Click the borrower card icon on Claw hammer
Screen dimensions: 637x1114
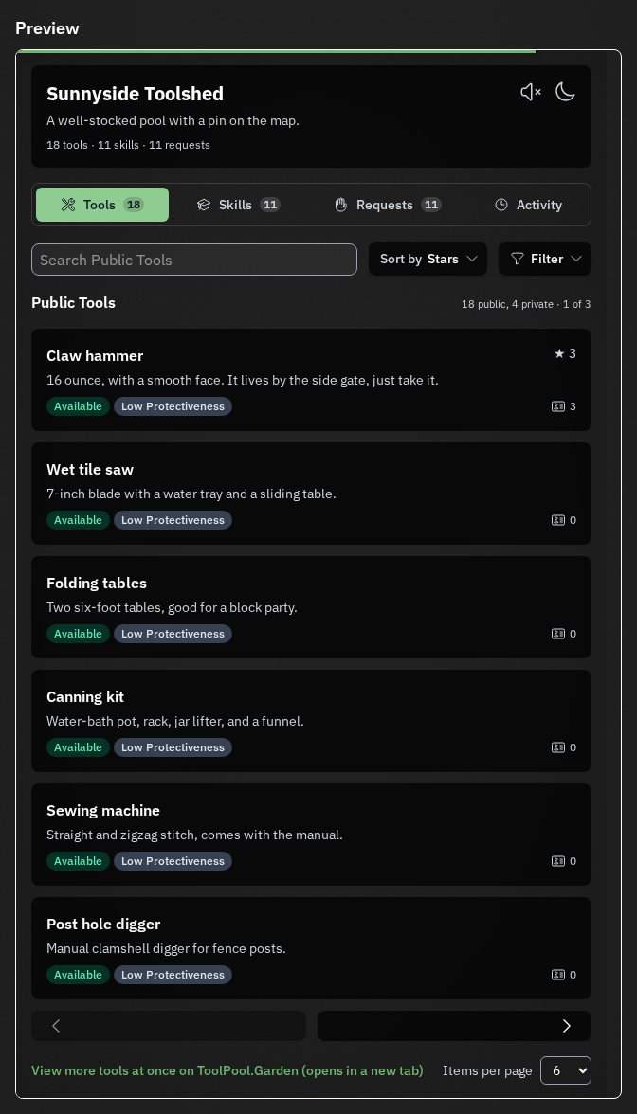(x=558, y=406)
